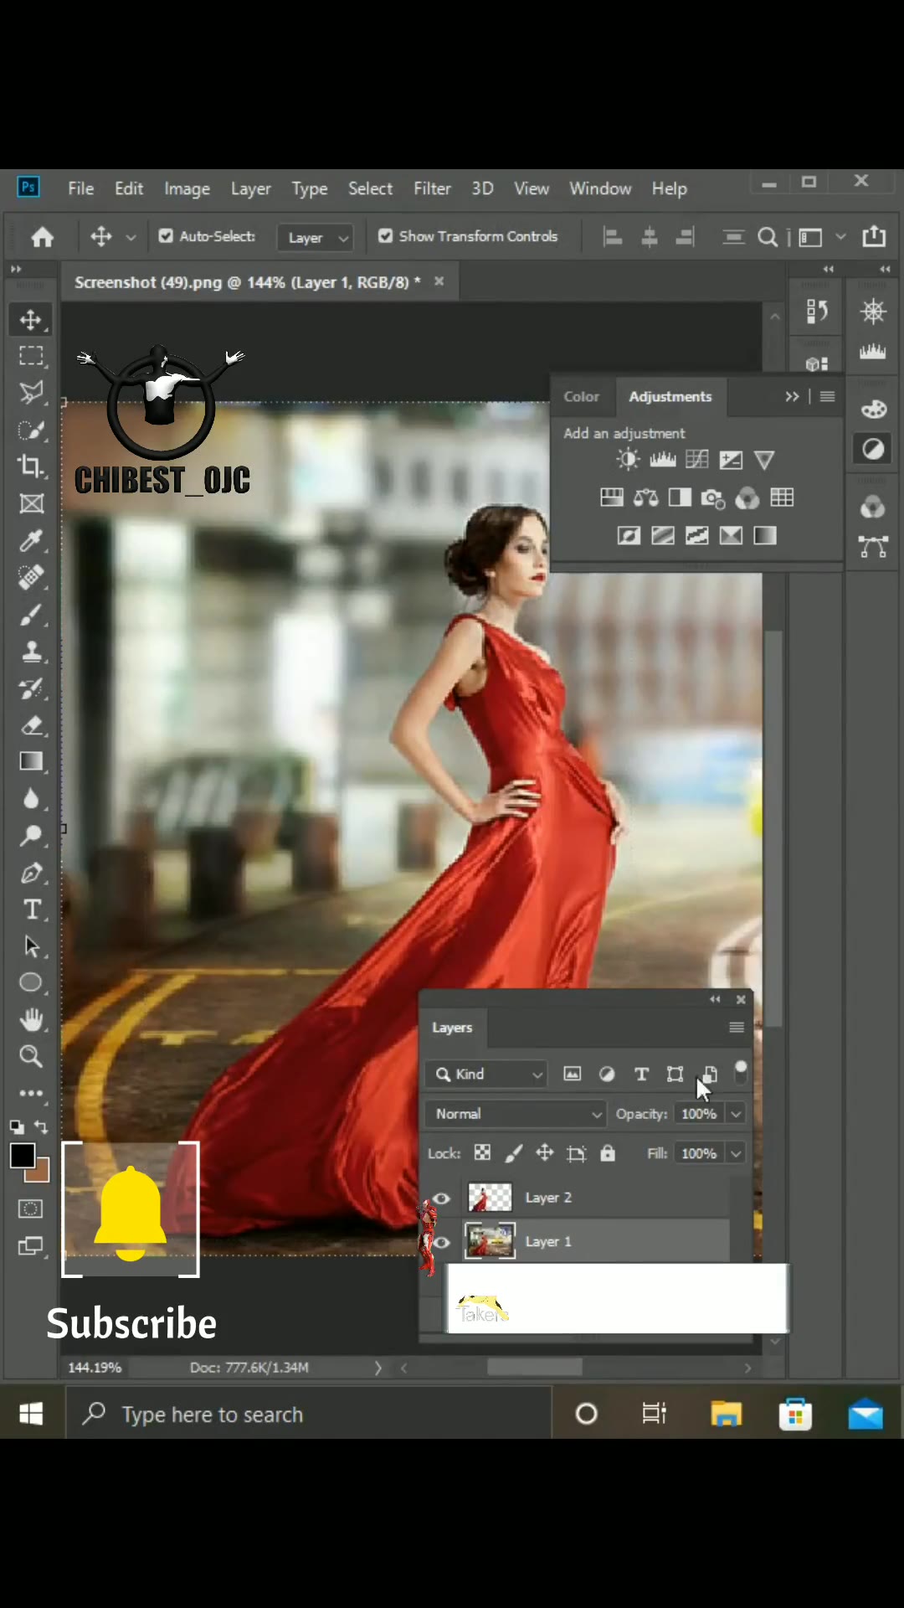
Task: Add a Levels adjustment
Action: pyautogui.click(x=662, y=459)
